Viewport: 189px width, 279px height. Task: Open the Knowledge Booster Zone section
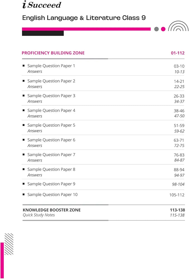pos(52,210)
